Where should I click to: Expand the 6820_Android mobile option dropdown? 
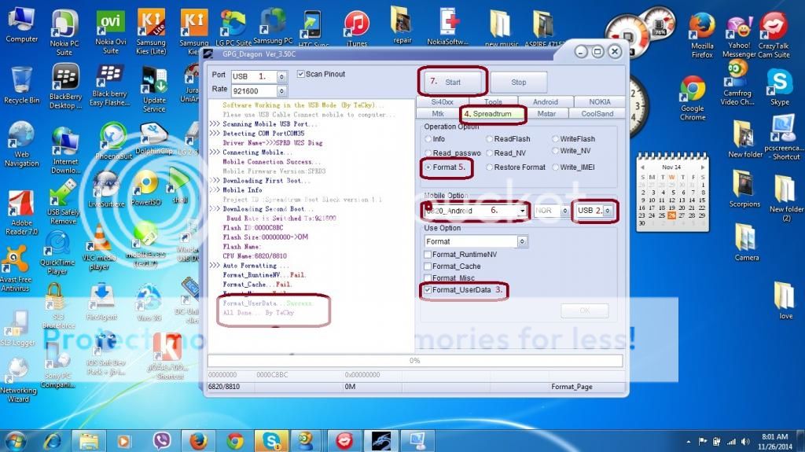point(522,211)
